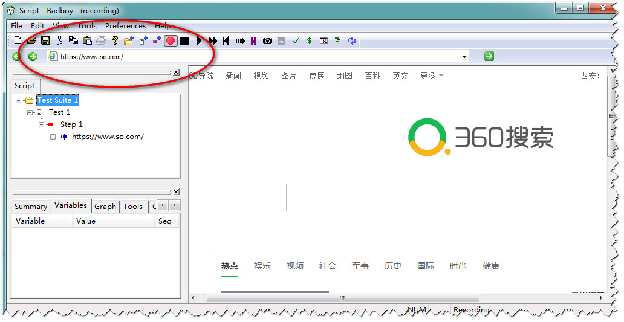Select the Script tab
The image size is (624, 322).
pos(25,85)
